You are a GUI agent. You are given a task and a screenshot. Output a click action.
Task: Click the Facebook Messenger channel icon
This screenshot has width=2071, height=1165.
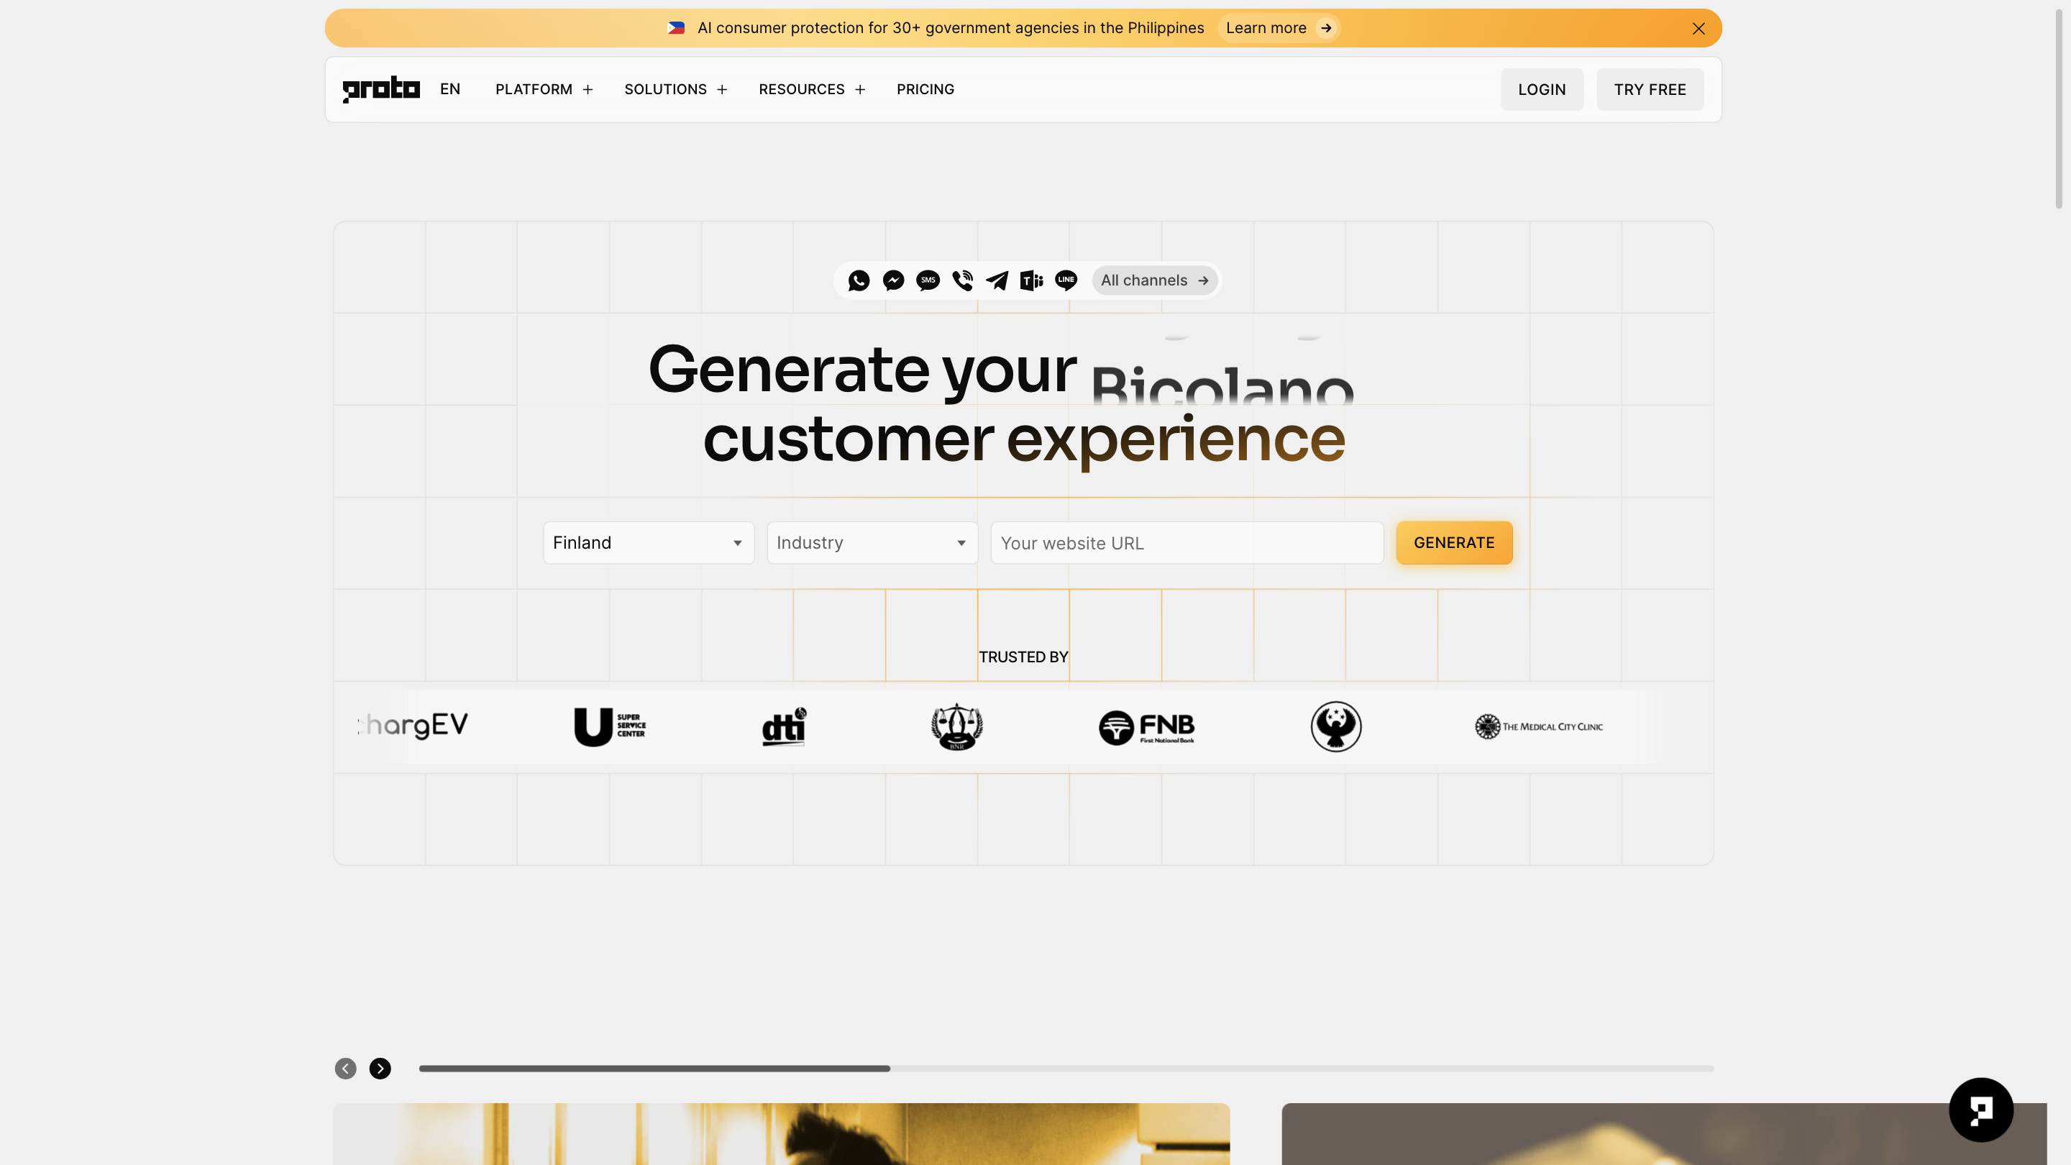tap(893, 280)
